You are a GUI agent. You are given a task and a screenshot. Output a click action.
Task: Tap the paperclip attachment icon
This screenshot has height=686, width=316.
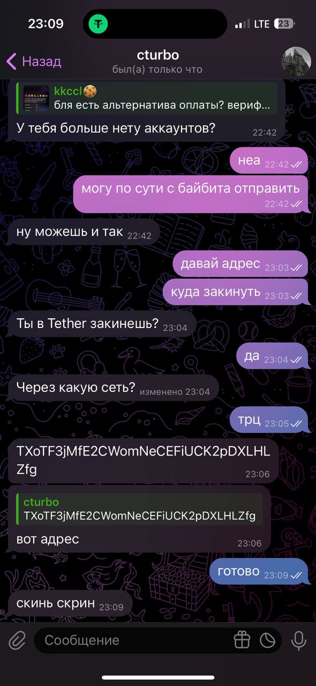tap(17, 640)
